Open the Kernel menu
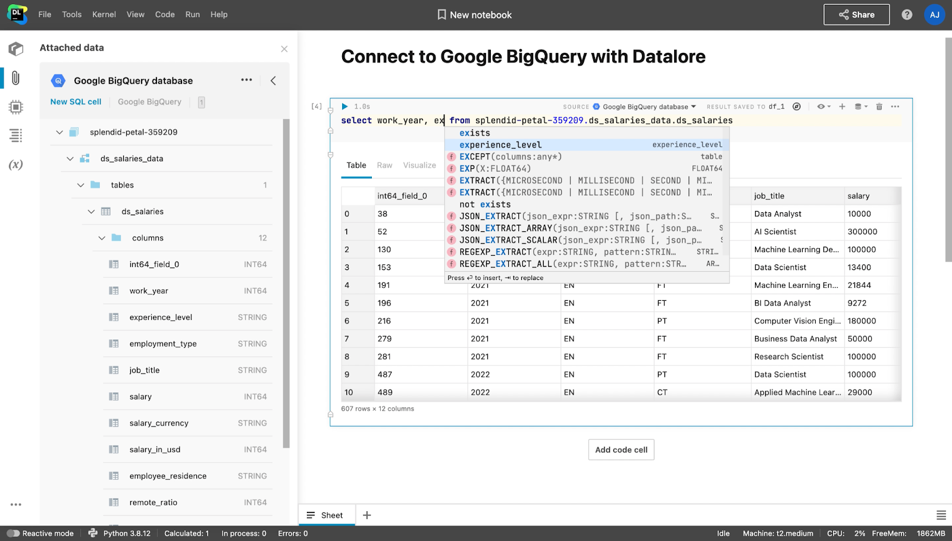 pos(104,14)
